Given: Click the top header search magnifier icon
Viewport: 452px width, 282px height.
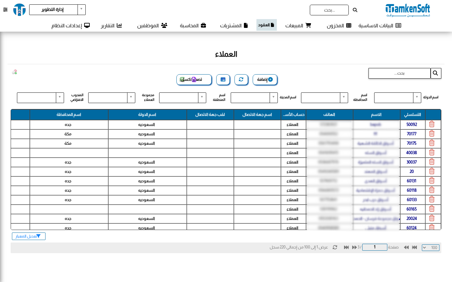Looking at the screenshot, I should (355, 10).
